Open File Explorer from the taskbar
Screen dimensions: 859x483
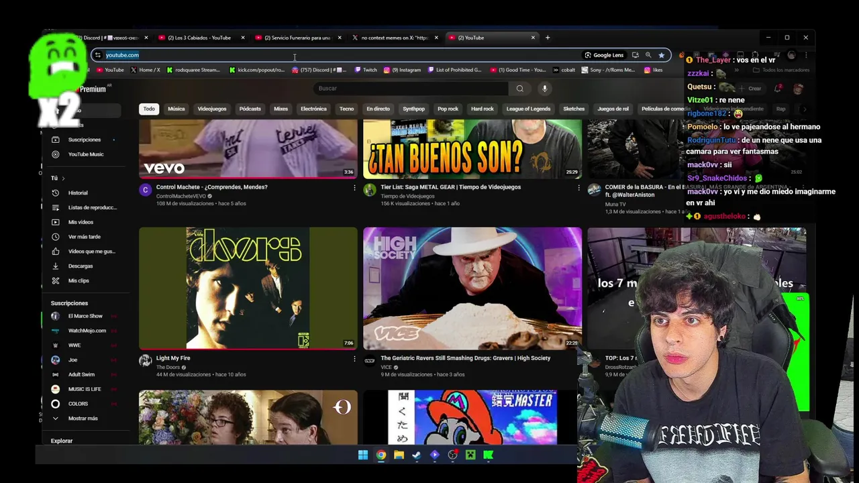(399, 455)
